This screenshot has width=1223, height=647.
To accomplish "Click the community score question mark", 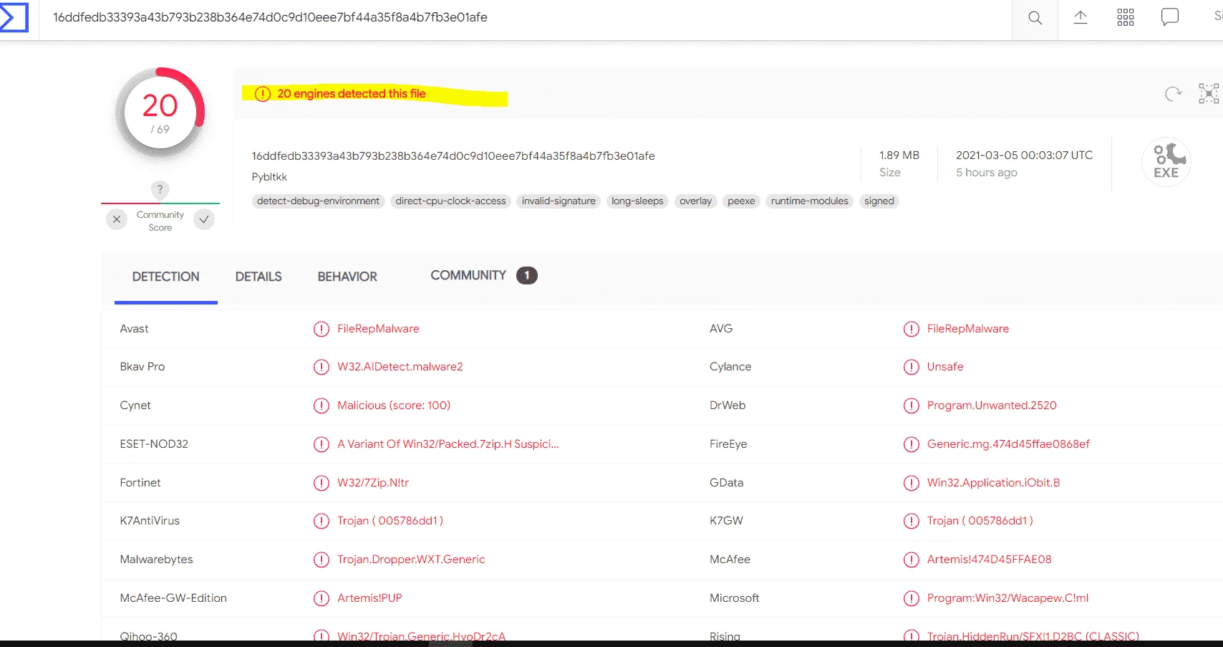I will [x=160, y=189].
